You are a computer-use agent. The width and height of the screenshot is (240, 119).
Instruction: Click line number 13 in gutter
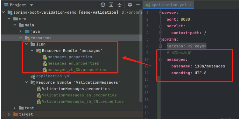point(146,80)
